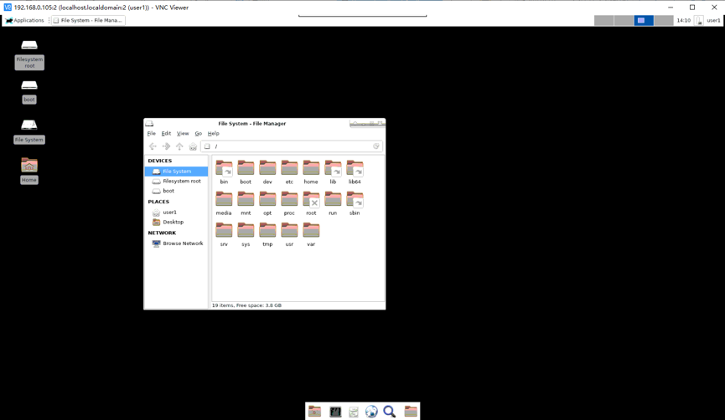This screenshot has height=420, width=725.
Task: Select the boot folder in the file view
Action: click(x=246, y=168)
